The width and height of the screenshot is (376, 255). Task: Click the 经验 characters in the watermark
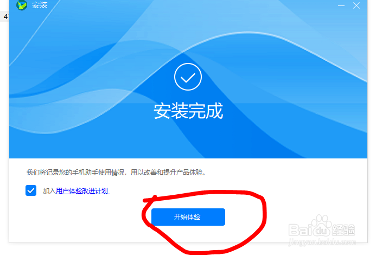click(x=343, y=229)
